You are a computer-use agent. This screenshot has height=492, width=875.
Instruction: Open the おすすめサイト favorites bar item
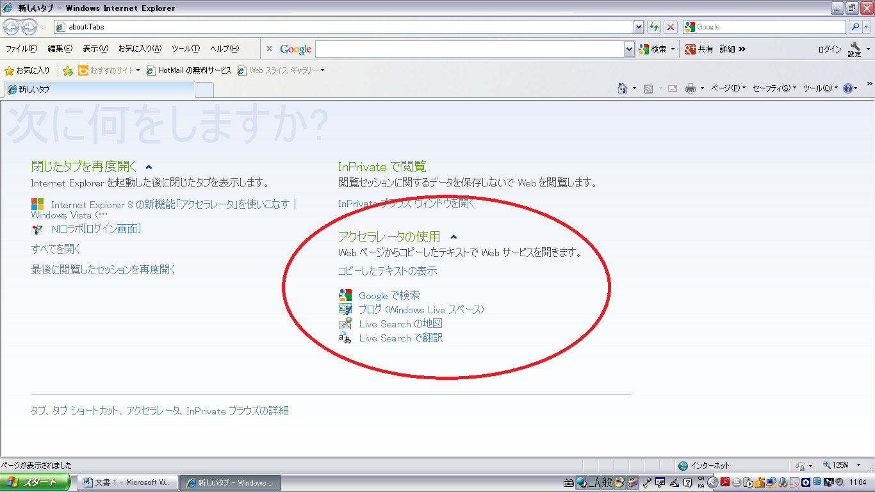pyautogui.click(x=109, y=70)
